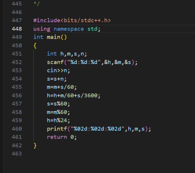Click the h=h+m/60+s/3600 statement
195x173 pixels.
tap(74, 95)
